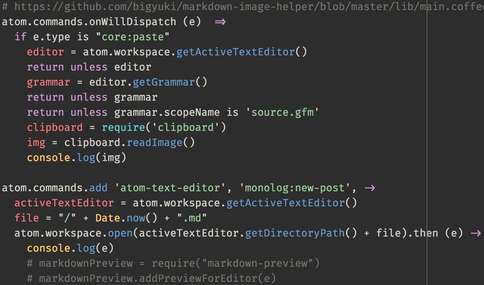484x285 pixels.
Task: Click 'grammar.scopeName' text
Action: coord(167,112)
